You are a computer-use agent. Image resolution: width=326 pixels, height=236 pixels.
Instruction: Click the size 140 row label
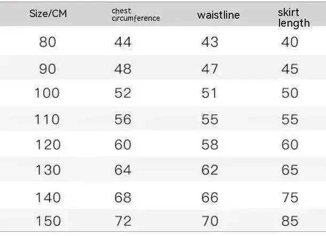point(48,198)
